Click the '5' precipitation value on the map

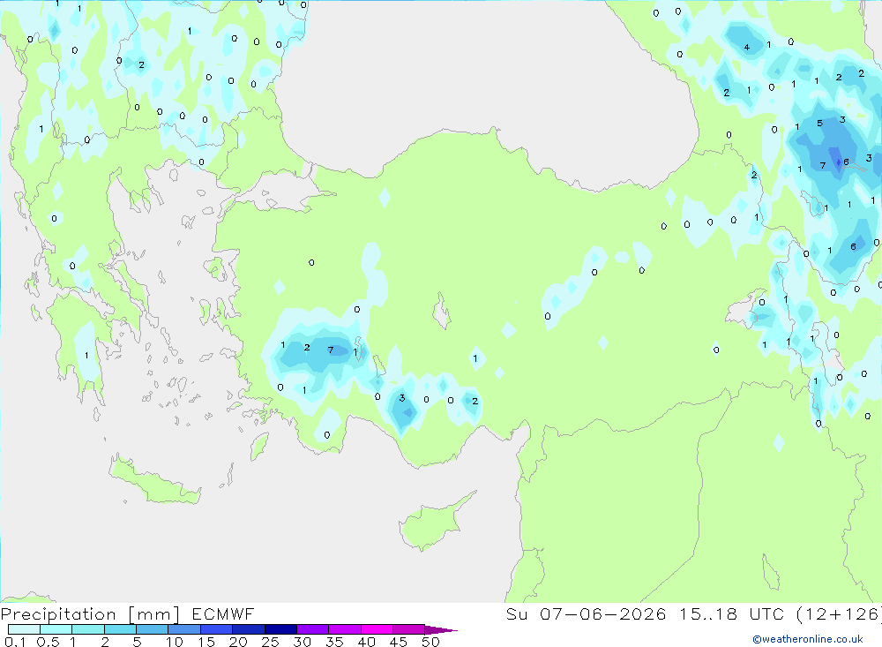pos(819,123)
